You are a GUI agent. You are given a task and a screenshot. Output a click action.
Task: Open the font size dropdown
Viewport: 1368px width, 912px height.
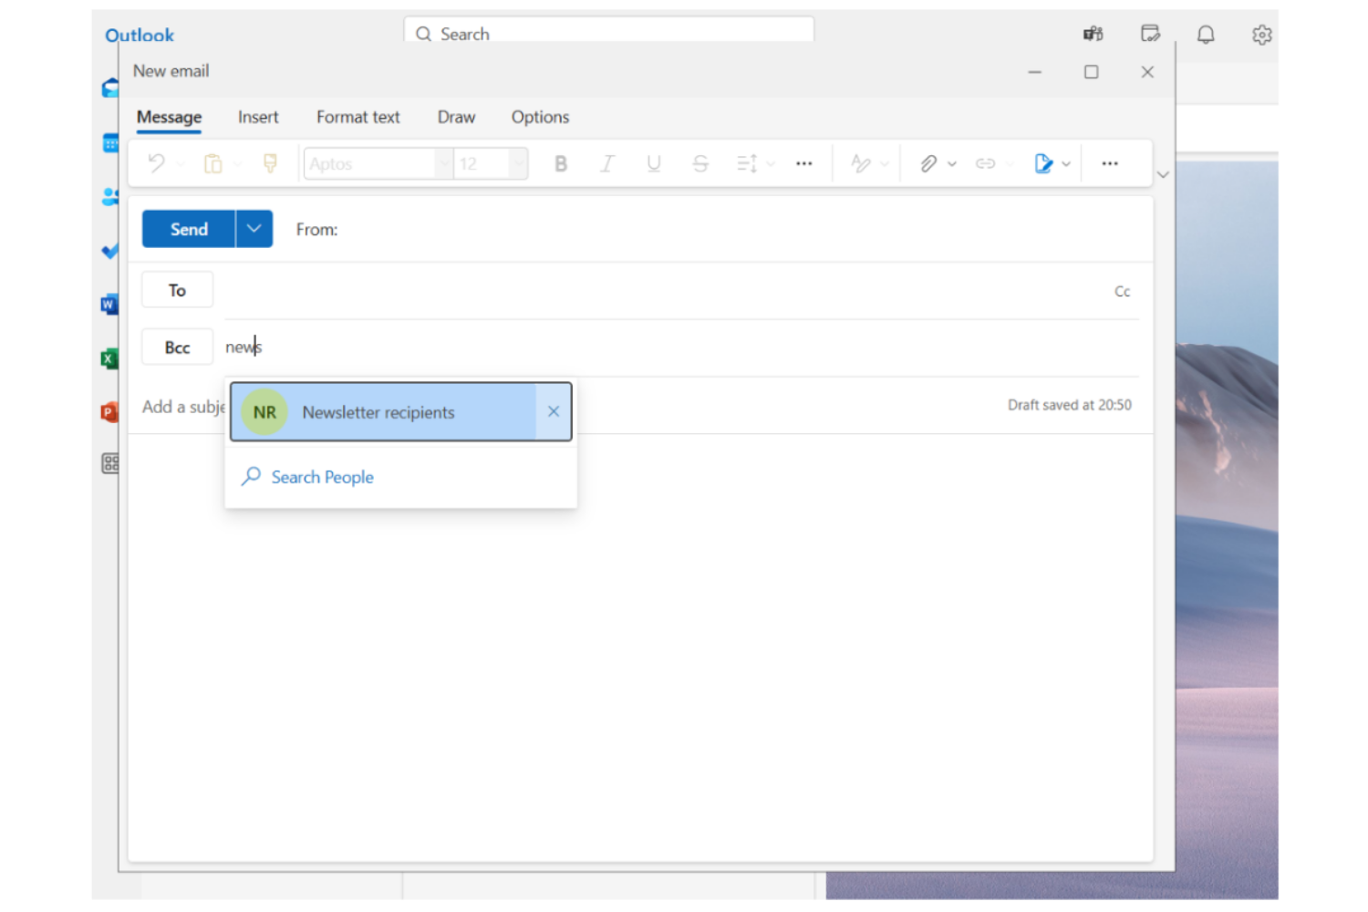coord(518,163)
